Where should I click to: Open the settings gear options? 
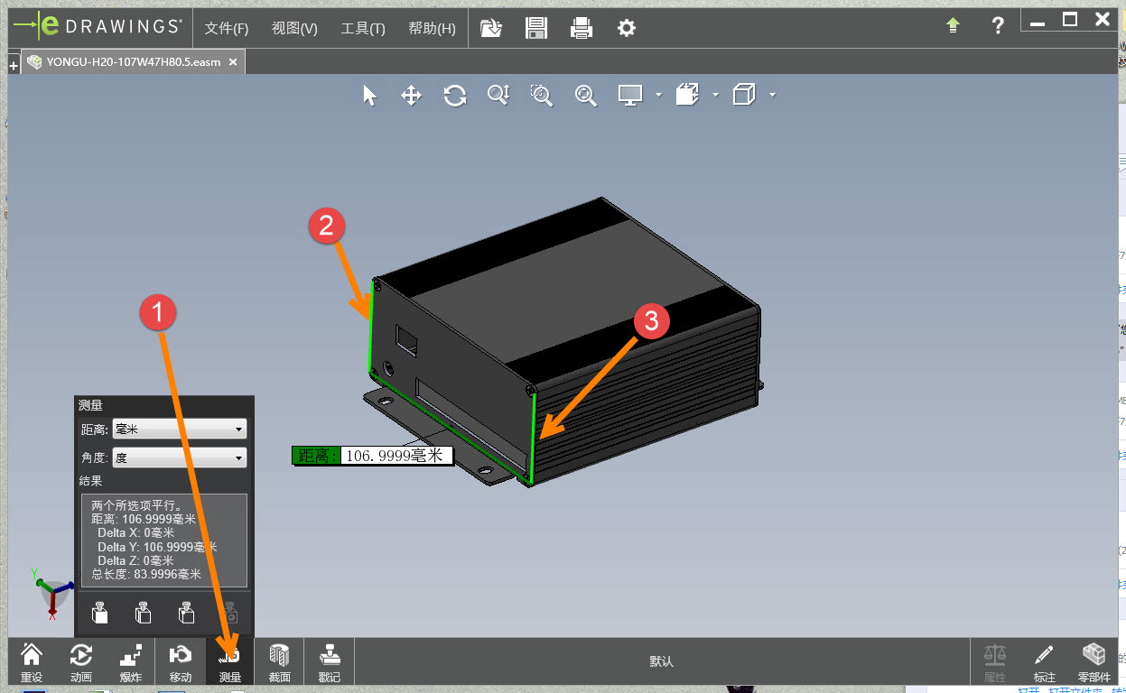tap(626, 28)
